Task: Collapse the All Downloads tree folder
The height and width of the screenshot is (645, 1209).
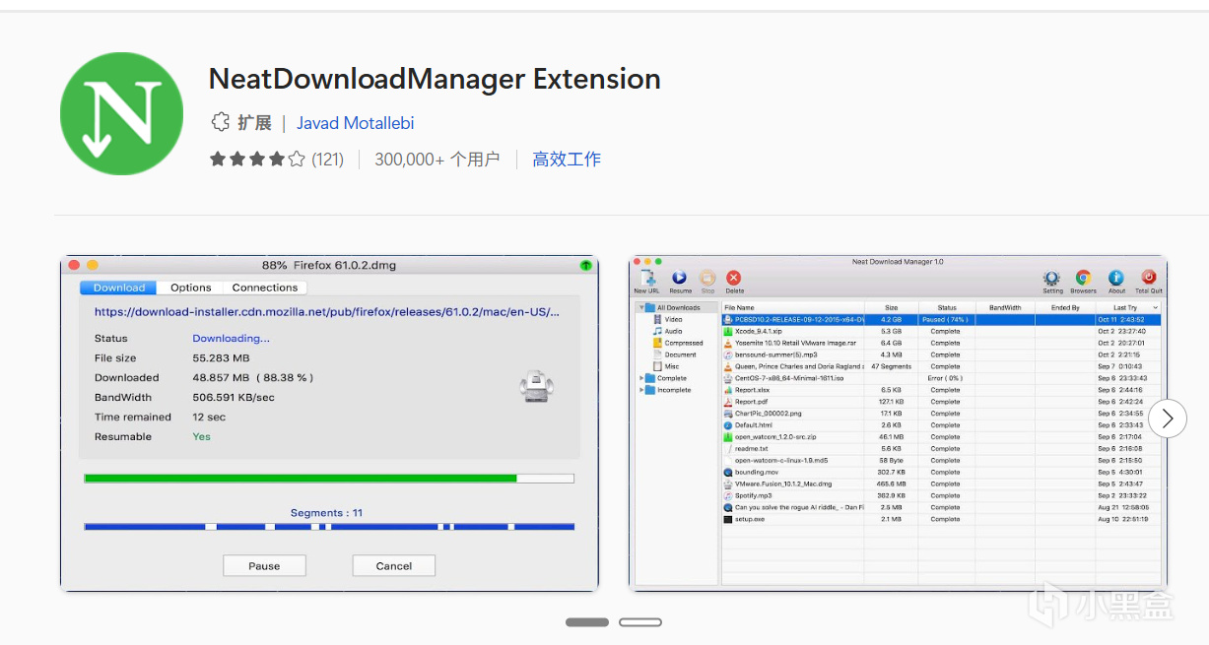Action: pos(641,307)
